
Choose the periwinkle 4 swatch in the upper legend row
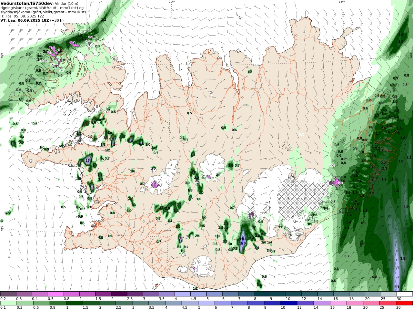tap(183, 294)
